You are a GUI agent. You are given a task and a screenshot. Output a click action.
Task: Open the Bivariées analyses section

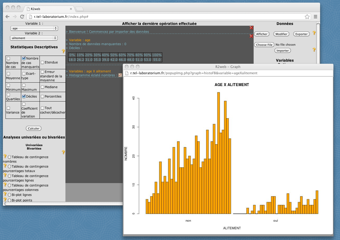click(x=34, y=148)
